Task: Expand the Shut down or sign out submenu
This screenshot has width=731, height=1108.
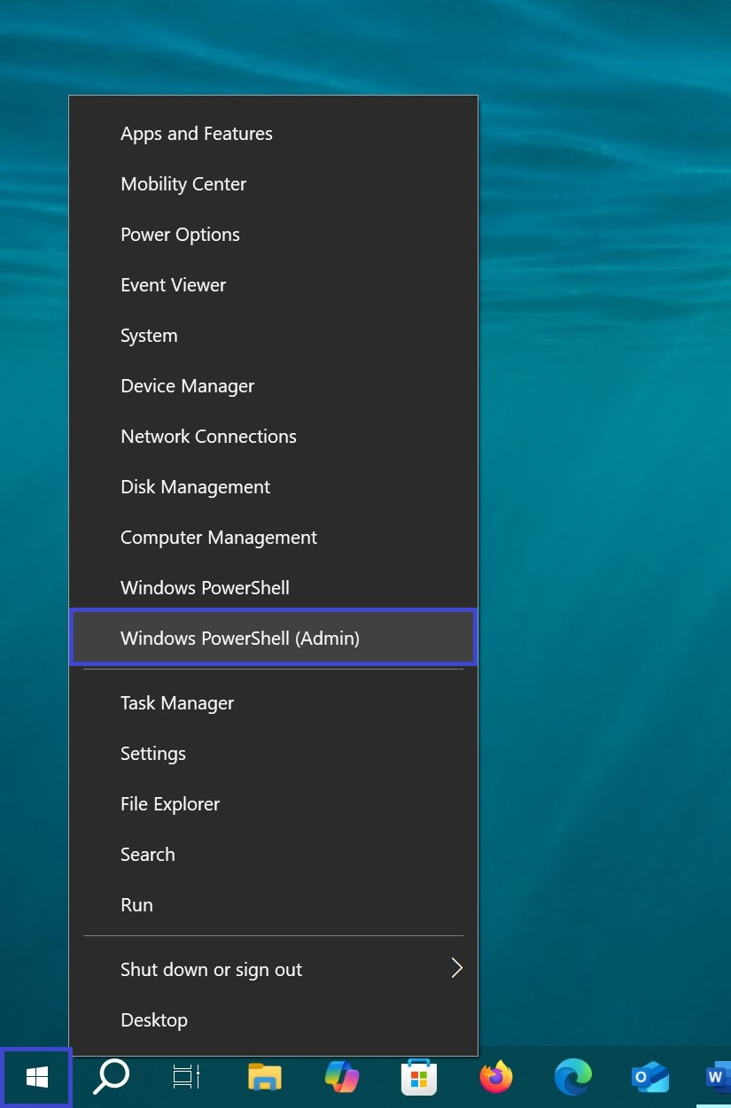Action: point(274,969)
